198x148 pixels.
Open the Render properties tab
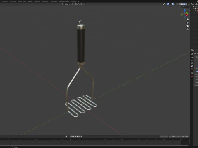click(x=192, y=58)
